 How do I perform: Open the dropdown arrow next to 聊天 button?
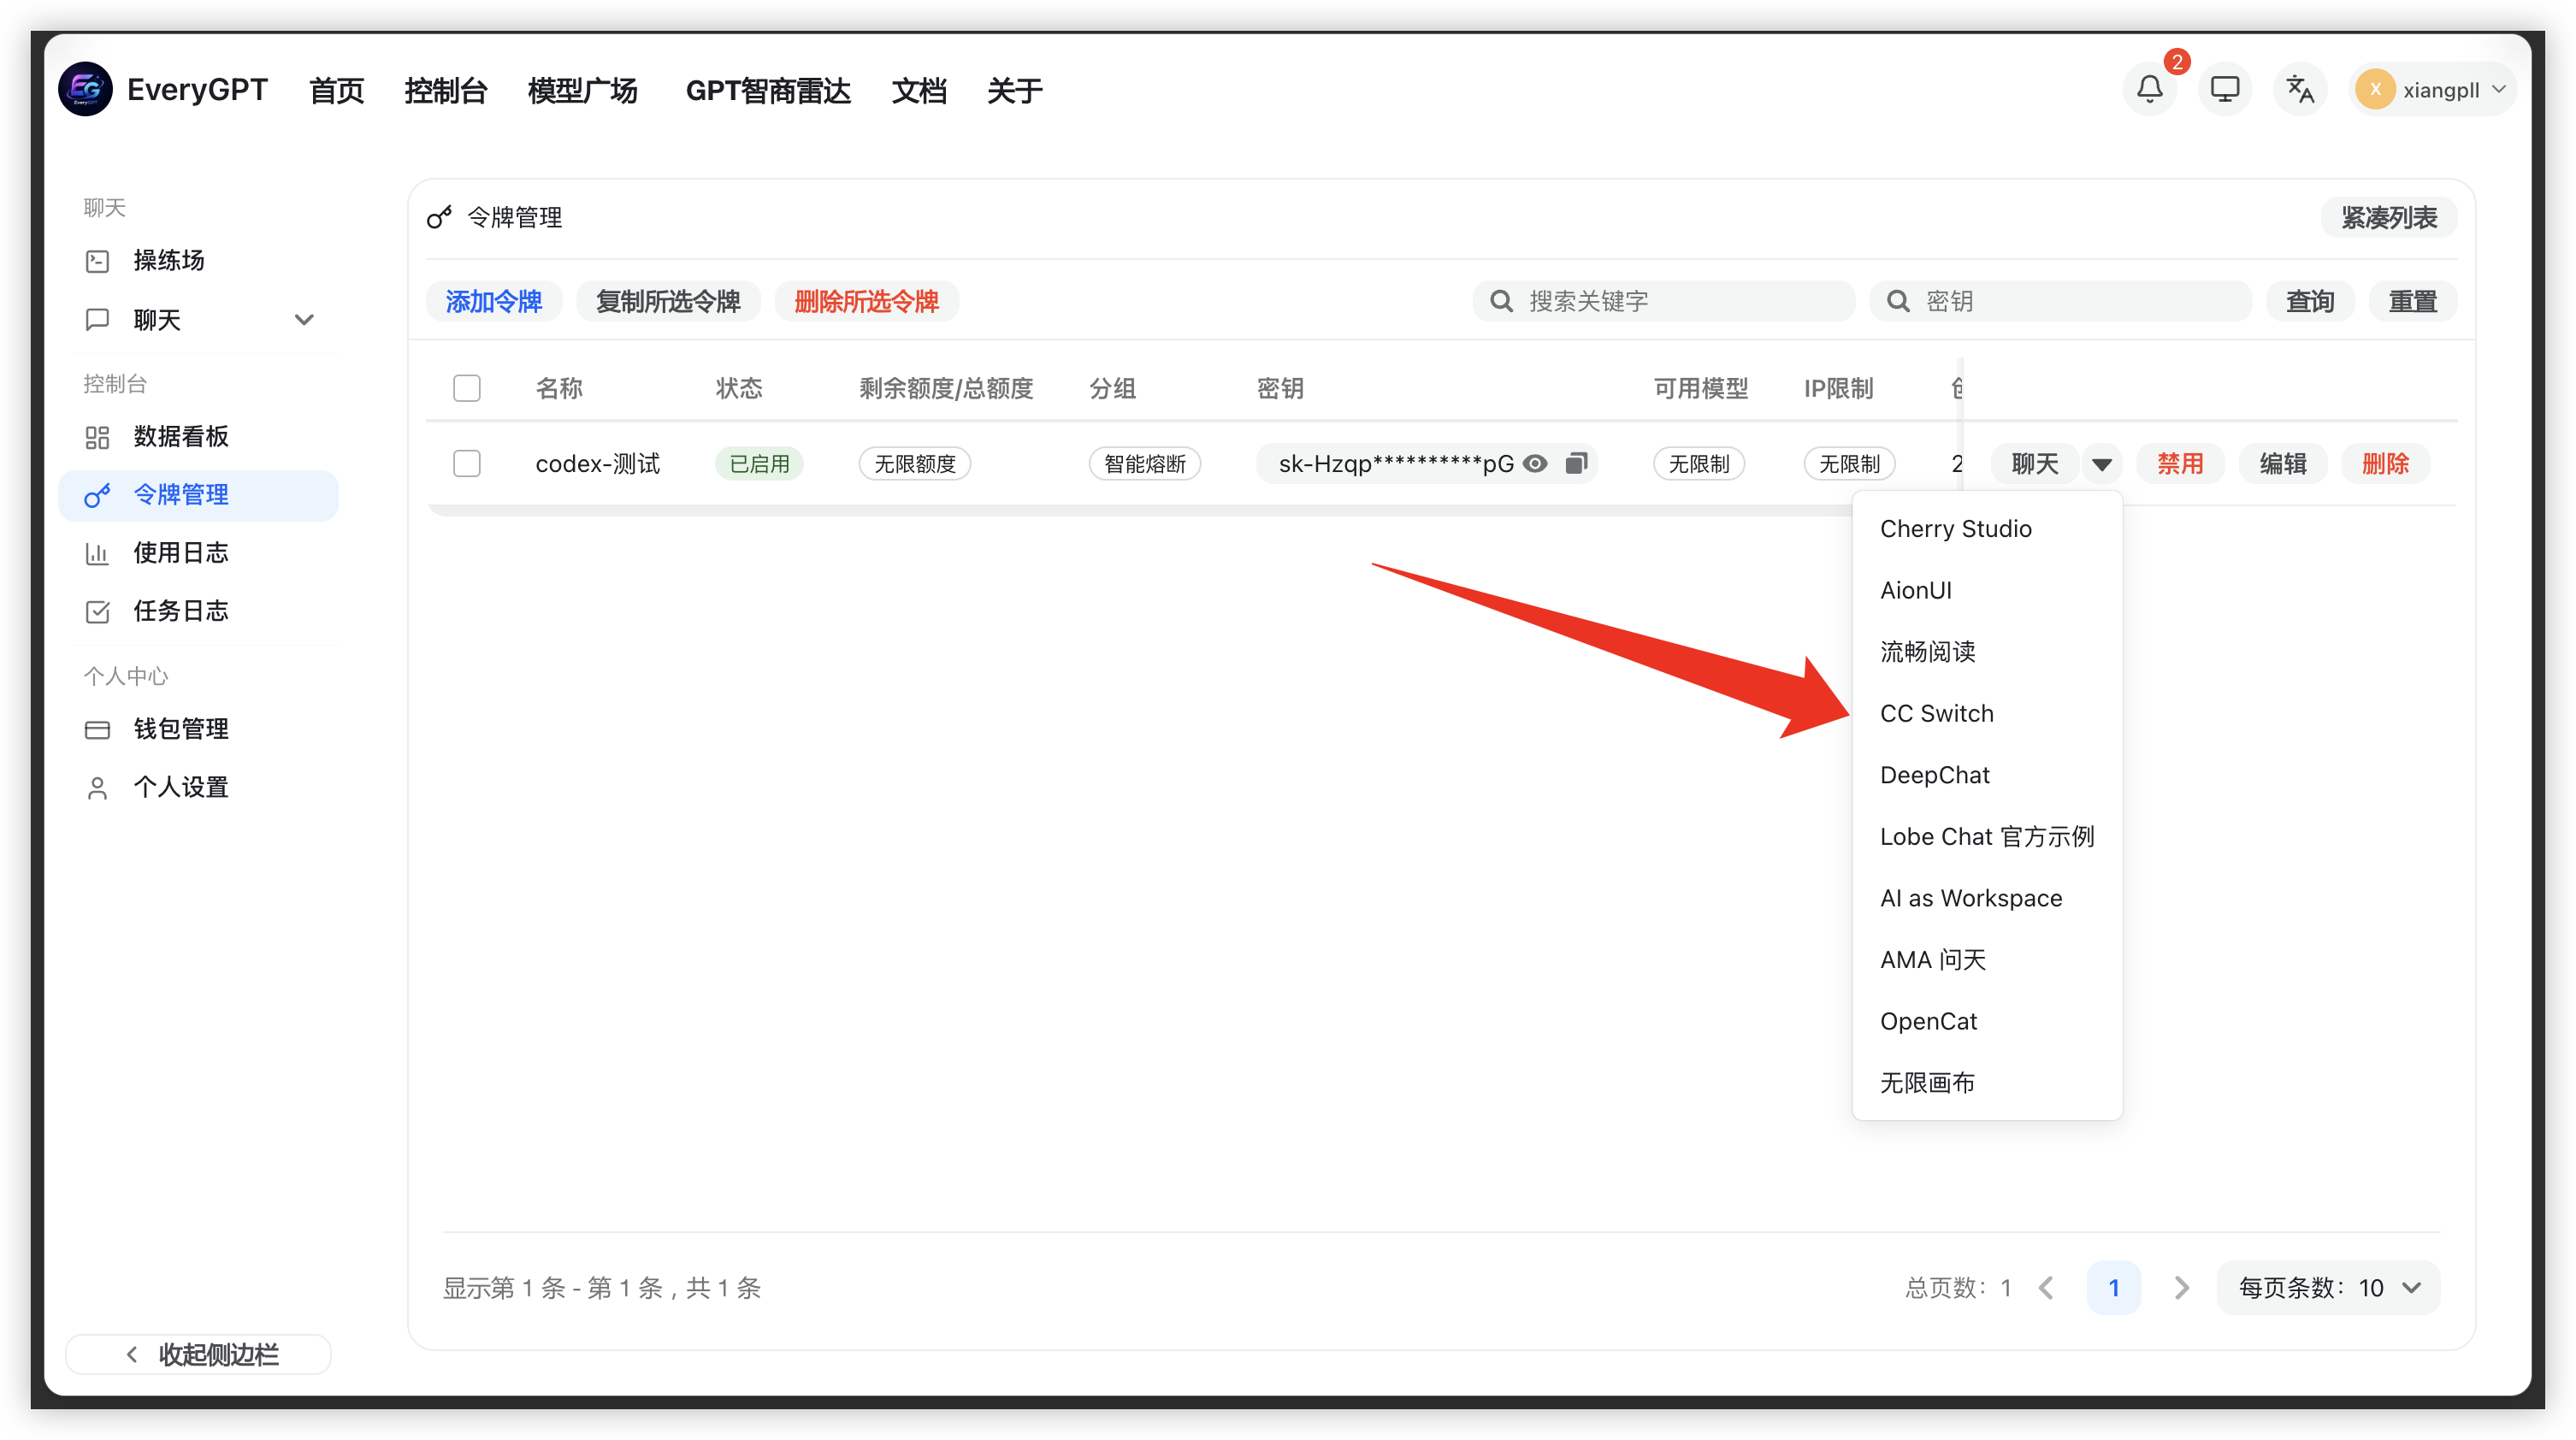pos(2102,463)
